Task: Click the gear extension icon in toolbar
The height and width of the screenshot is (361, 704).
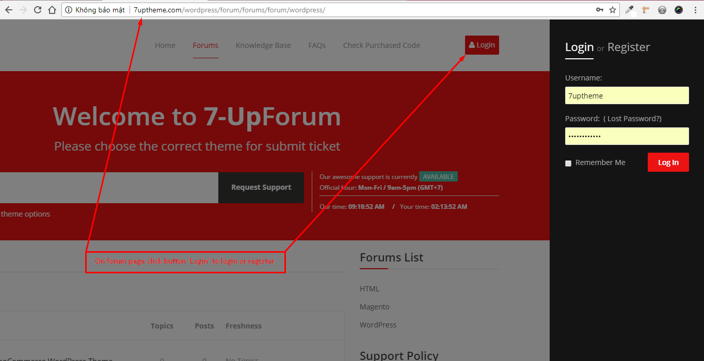Action: (662, 10)
